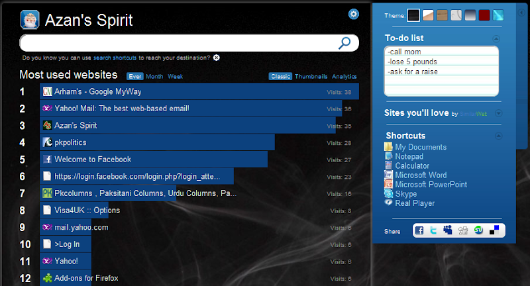Share on StumbleUpon icon
530x286 pixels.
(x=478, y=230)
